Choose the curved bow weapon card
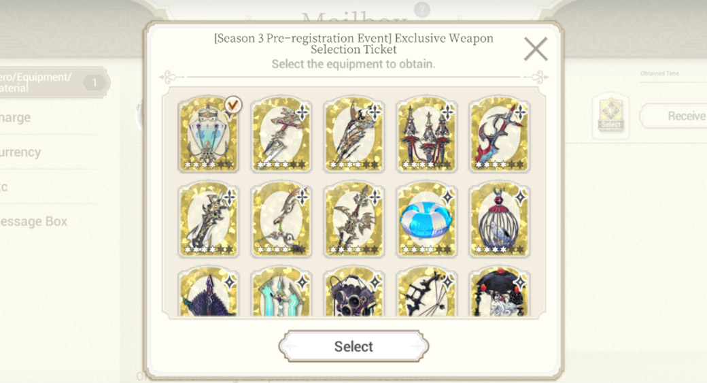707x383 pixels. (x=281, y=220)
